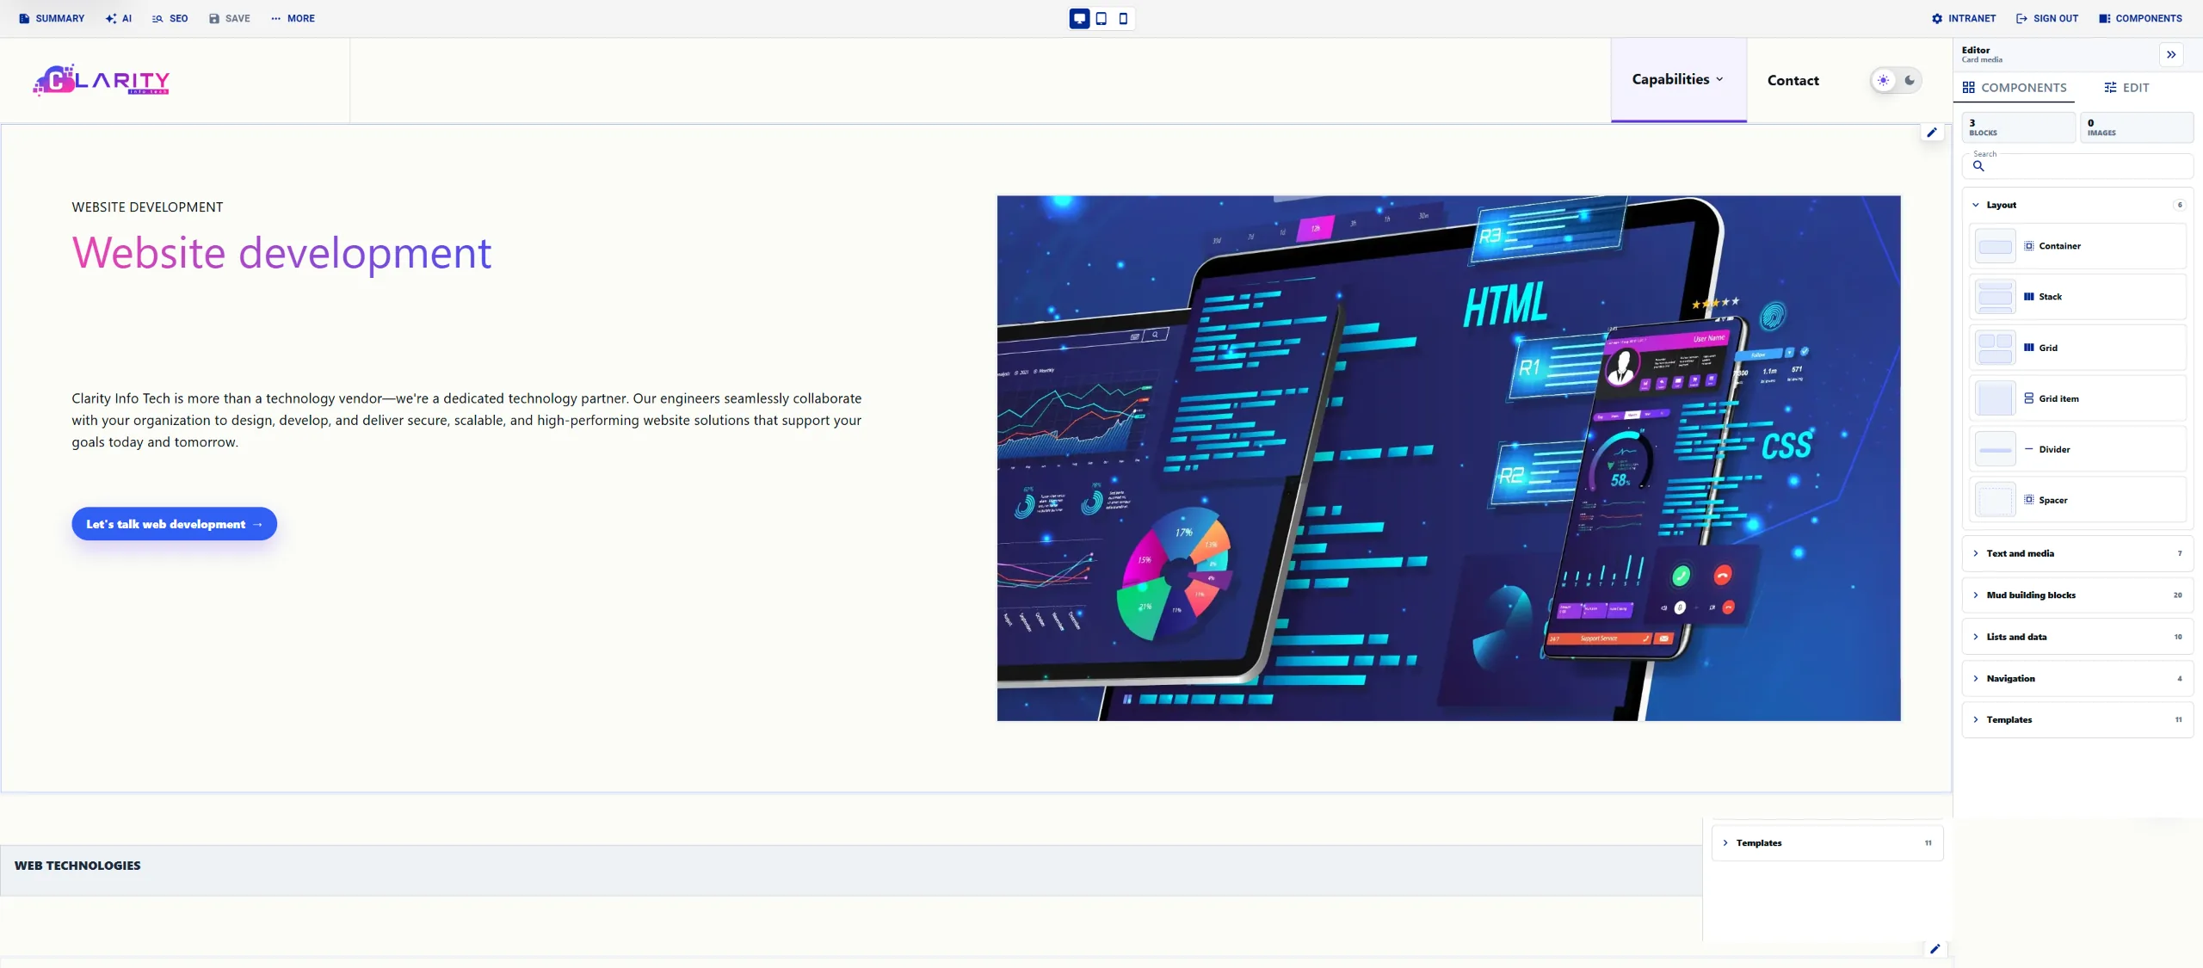
Task: Open the SEO toolbar item
Action: coord(170,18)
